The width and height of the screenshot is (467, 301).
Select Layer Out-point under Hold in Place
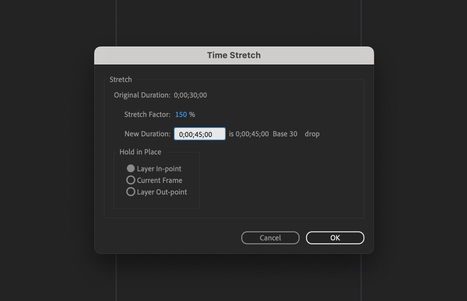pyautogui.click(x=131, y=191)
